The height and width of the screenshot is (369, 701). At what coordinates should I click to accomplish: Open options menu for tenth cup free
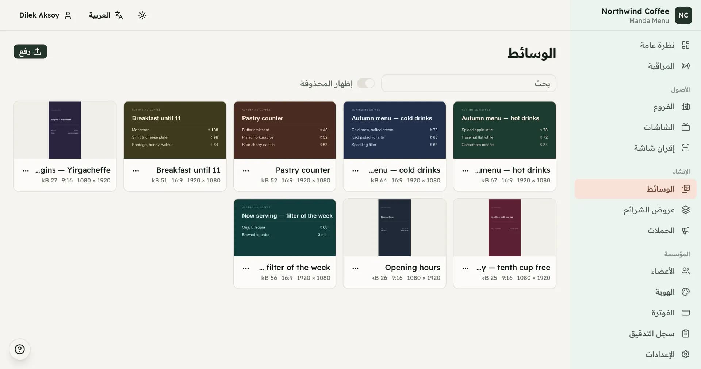[x=466, y=268]
